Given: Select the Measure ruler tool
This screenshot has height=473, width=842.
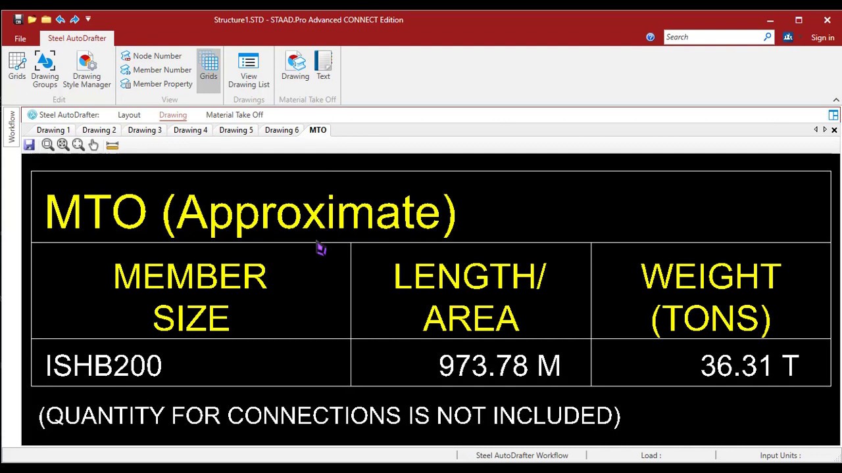Looking at the screenshot, I should click(x=112, y=145).
